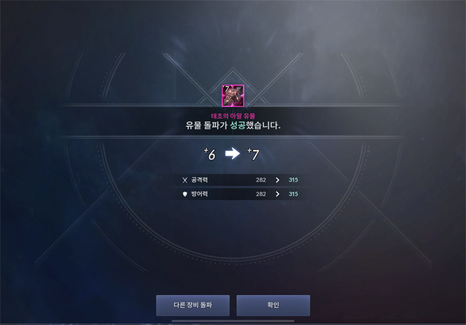Click the crossed swords attack icon
Viewport: 466px width, 325px height.
point(185,180)
